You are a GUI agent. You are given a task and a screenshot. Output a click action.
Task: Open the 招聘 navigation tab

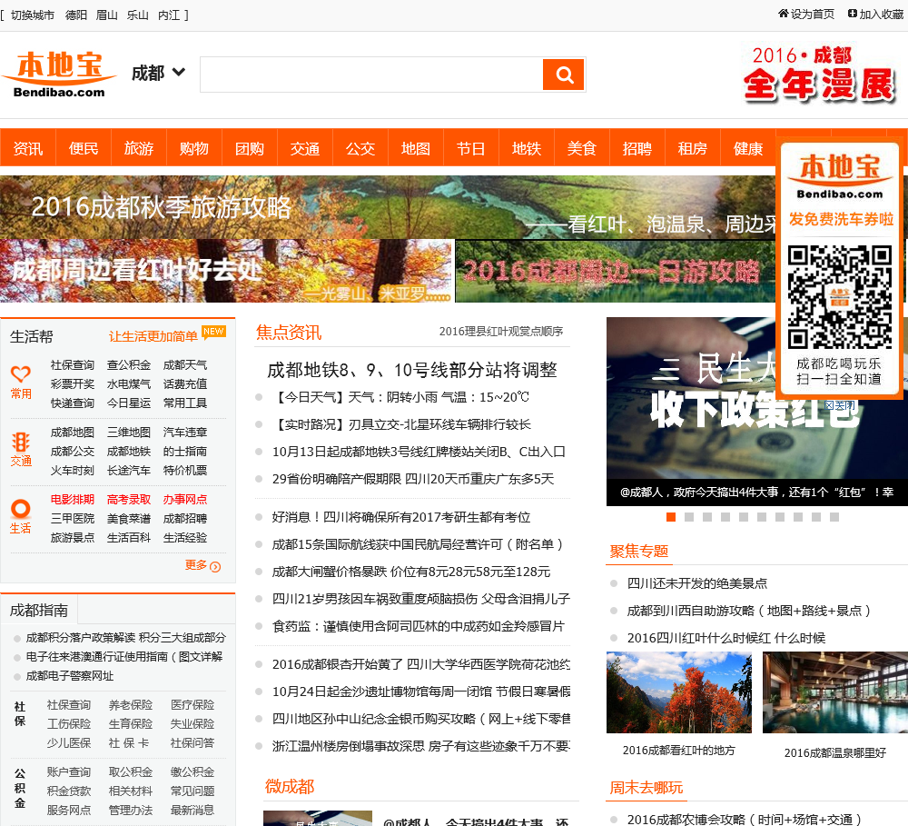[637, 148]
